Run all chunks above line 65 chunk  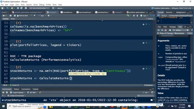point(146,69)
